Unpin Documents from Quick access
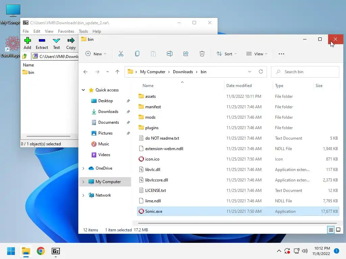The width and height of the screenshot is (346, 259). 128,122
